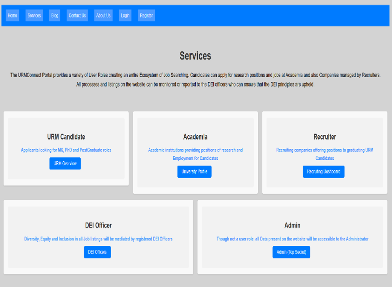Select the Academia card heading

point(195,137)
